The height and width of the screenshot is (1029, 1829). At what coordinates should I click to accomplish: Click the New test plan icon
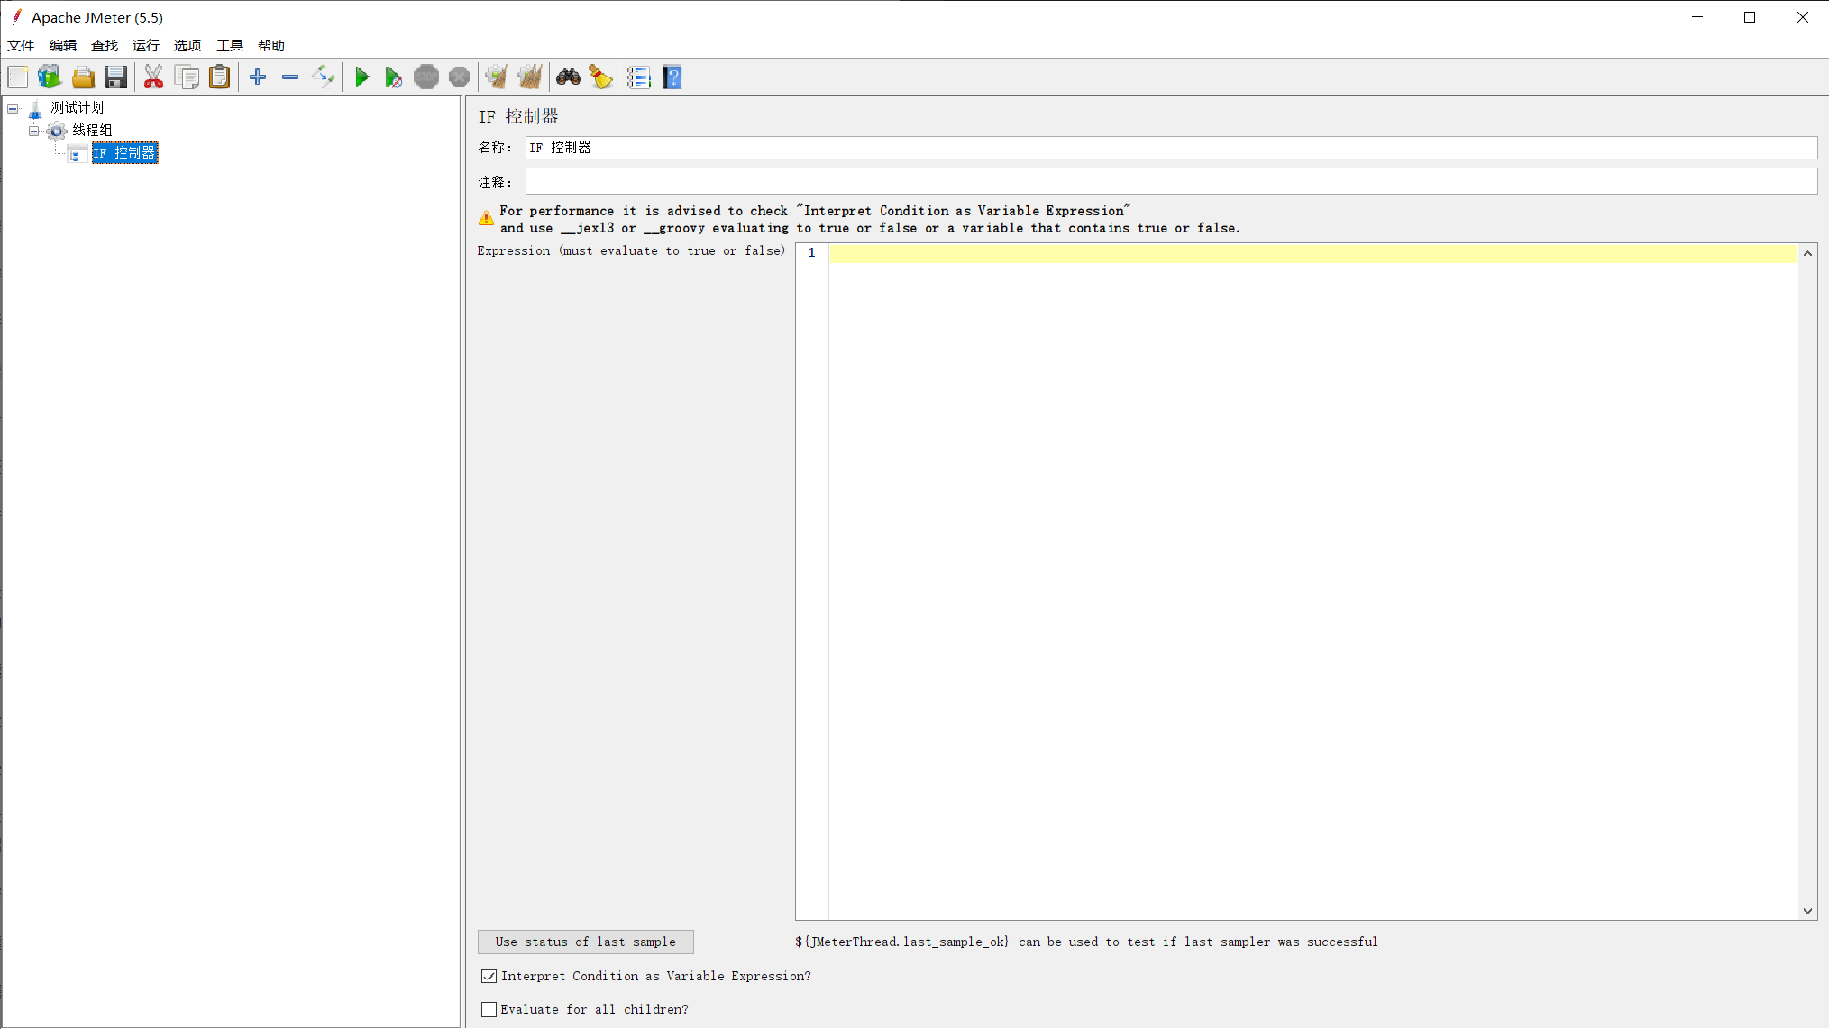tap(18, 77)
